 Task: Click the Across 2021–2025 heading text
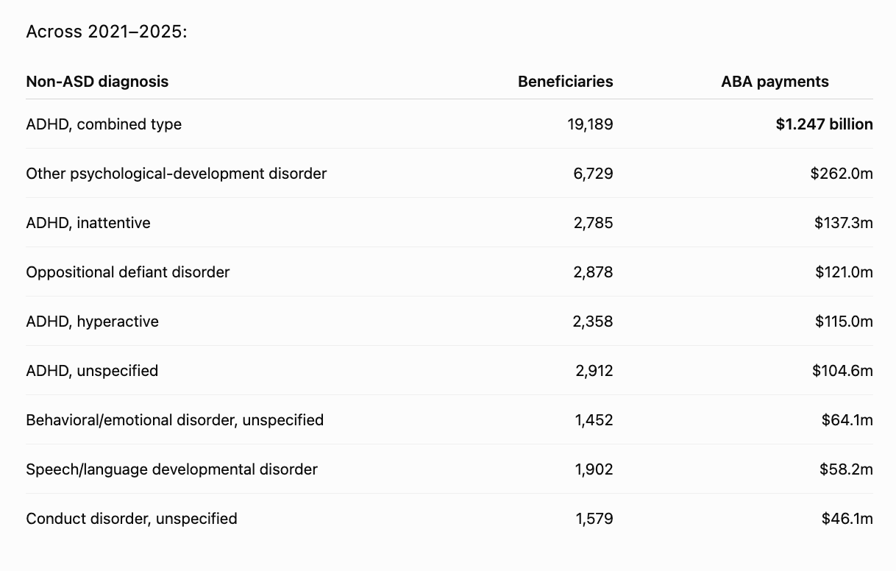(x=107, y=32)
